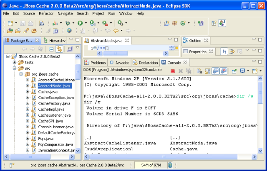
Task: Open the Navigate menu
Action: (65, 13)
